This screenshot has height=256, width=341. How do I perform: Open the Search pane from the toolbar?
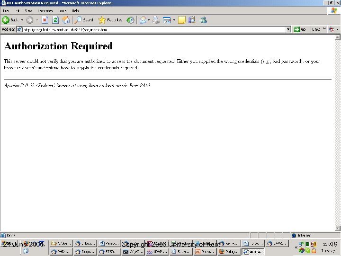coord(84,20)
